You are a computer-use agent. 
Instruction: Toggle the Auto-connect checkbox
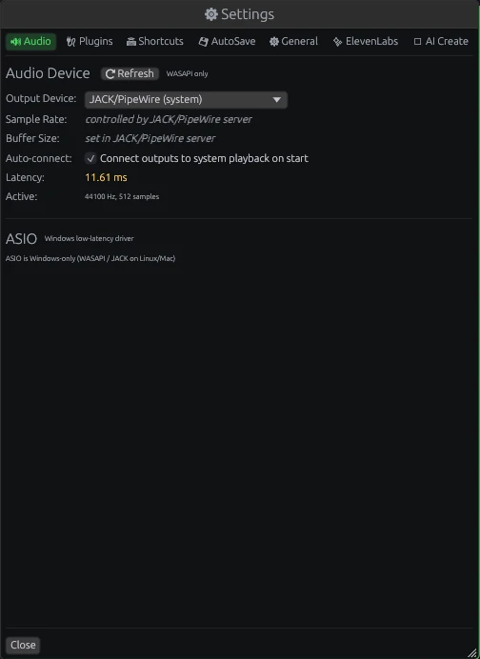(90, 158)
